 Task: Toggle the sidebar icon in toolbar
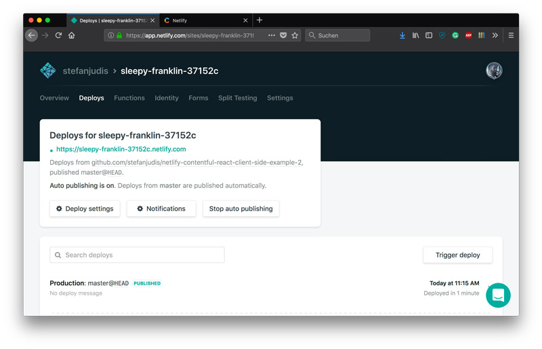(x=429, y=35)
